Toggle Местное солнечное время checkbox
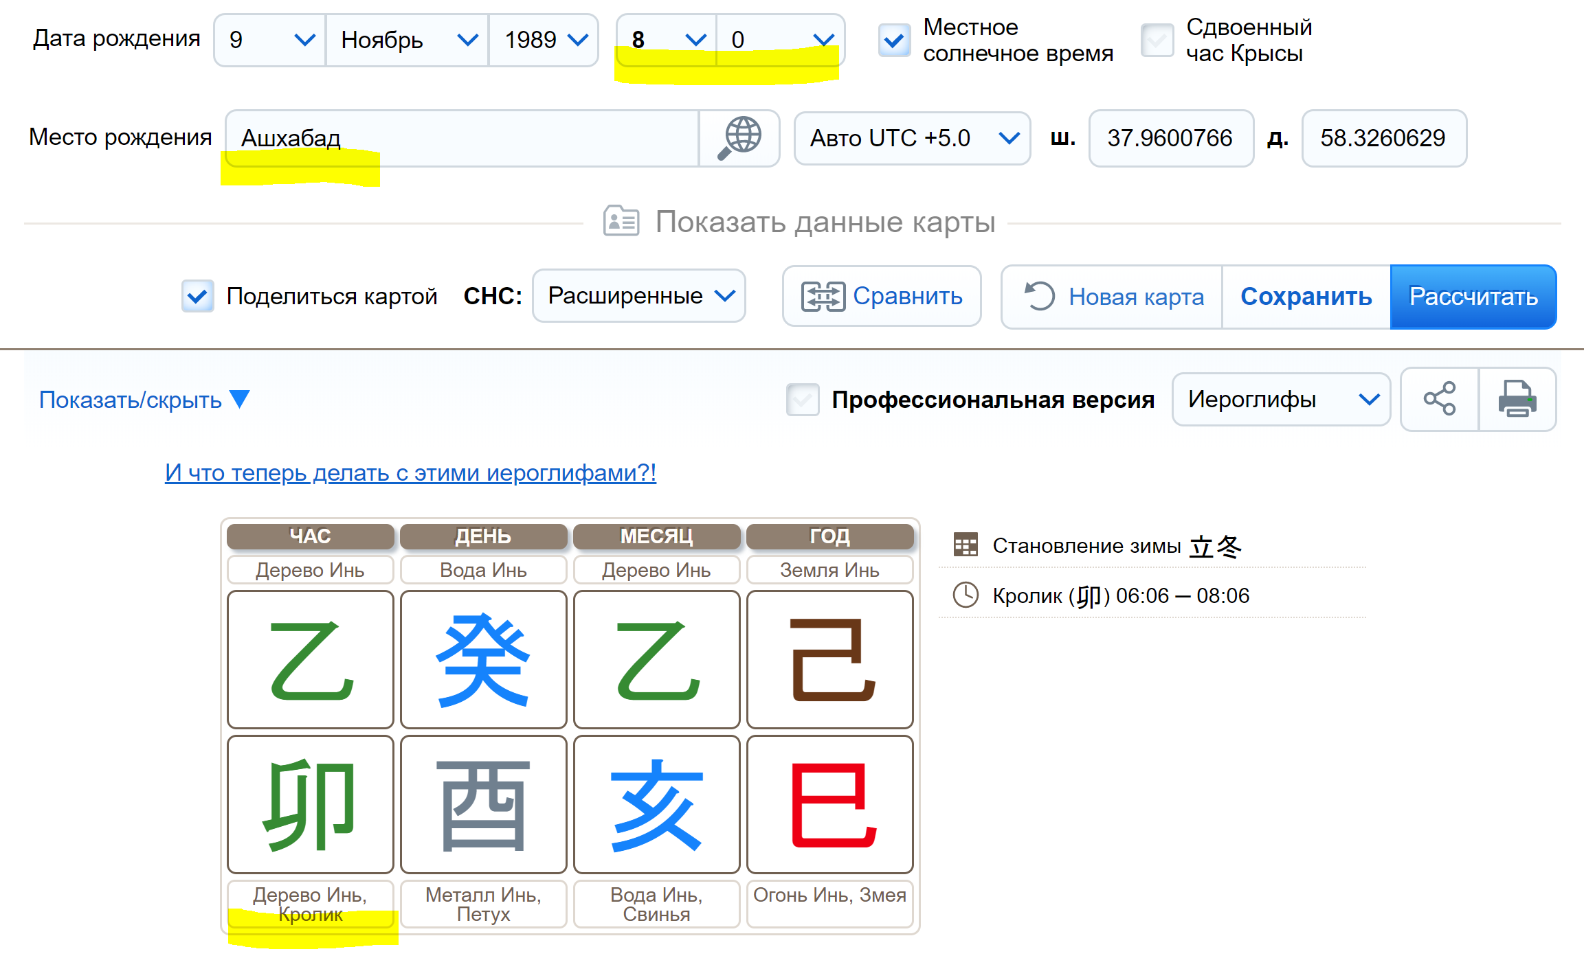The width and height of the screenshot is (1584, 958). point(894,41)
